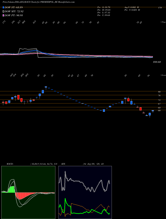Click the ADX (14 day) parameter values
The image size is (166, 219).
point(93,164)
